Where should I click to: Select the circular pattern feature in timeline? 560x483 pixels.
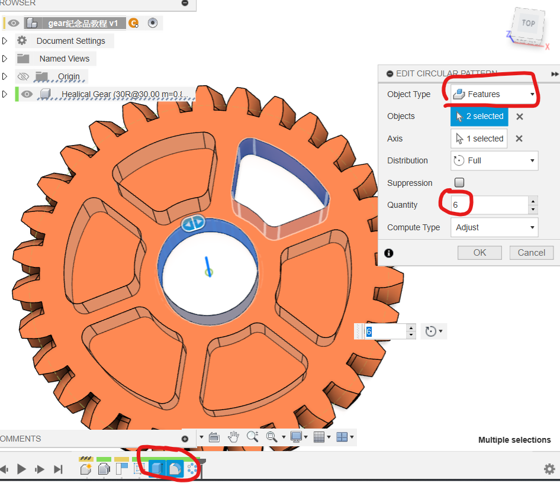tap(192, 469)
